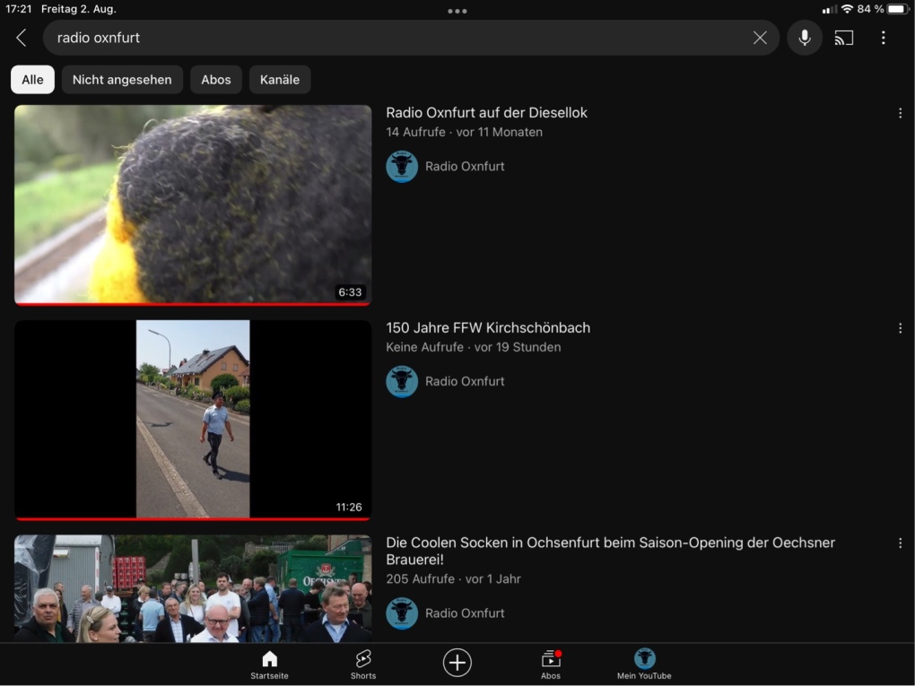Tap the 11:26 duration badge

[x=349, y=508]
